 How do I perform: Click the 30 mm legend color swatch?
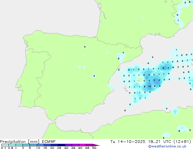[68, 145]
